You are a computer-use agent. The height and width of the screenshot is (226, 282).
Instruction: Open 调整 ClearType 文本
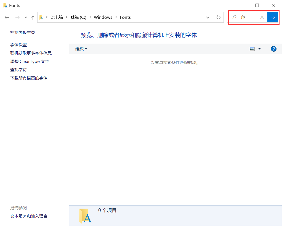point(30,61)
